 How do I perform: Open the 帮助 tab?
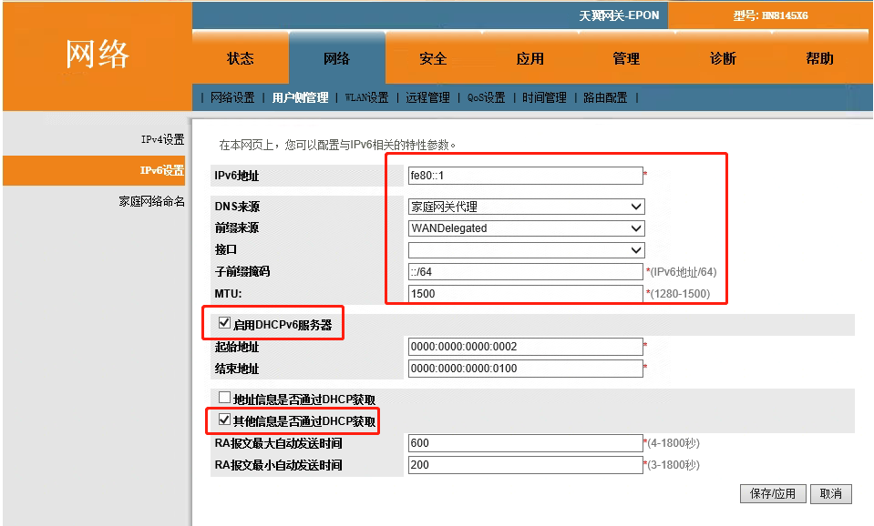pos(819,58)
